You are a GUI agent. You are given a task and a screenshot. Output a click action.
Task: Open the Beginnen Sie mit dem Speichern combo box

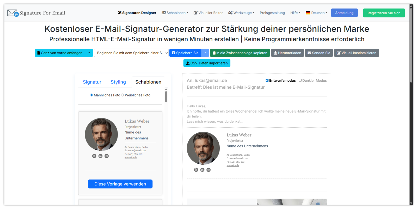click(131, 53)
